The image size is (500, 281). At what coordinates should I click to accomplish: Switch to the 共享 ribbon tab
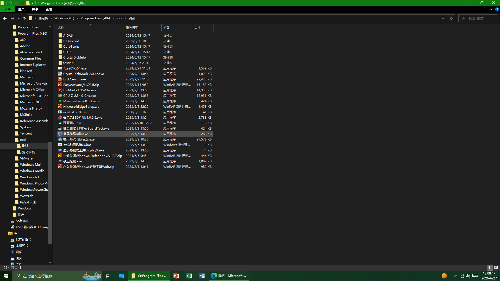point(35,9)
